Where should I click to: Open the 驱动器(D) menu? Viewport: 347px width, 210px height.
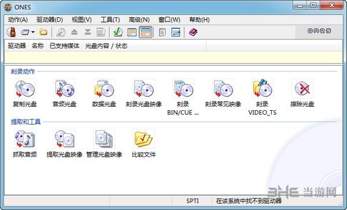pyautogui.click(x=50, y=20)
